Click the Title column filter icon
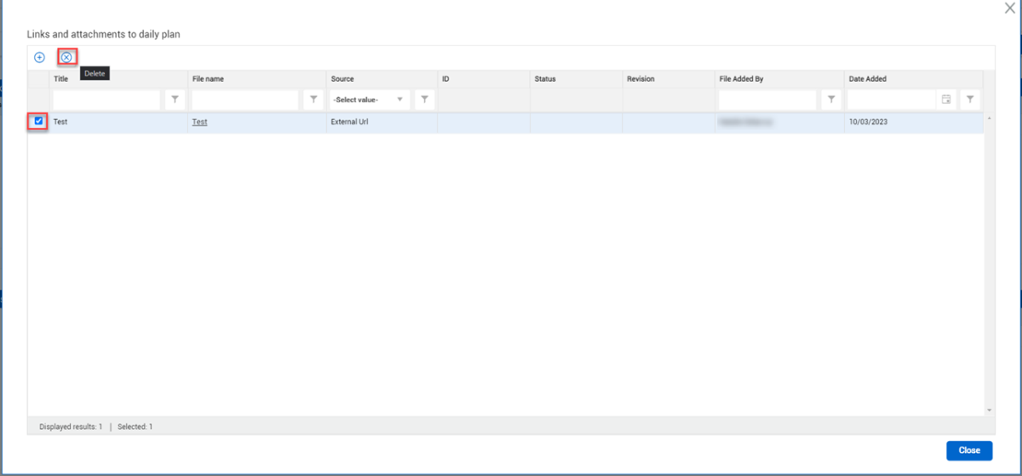Screen dimensions: 1022x476 point(175,100)
